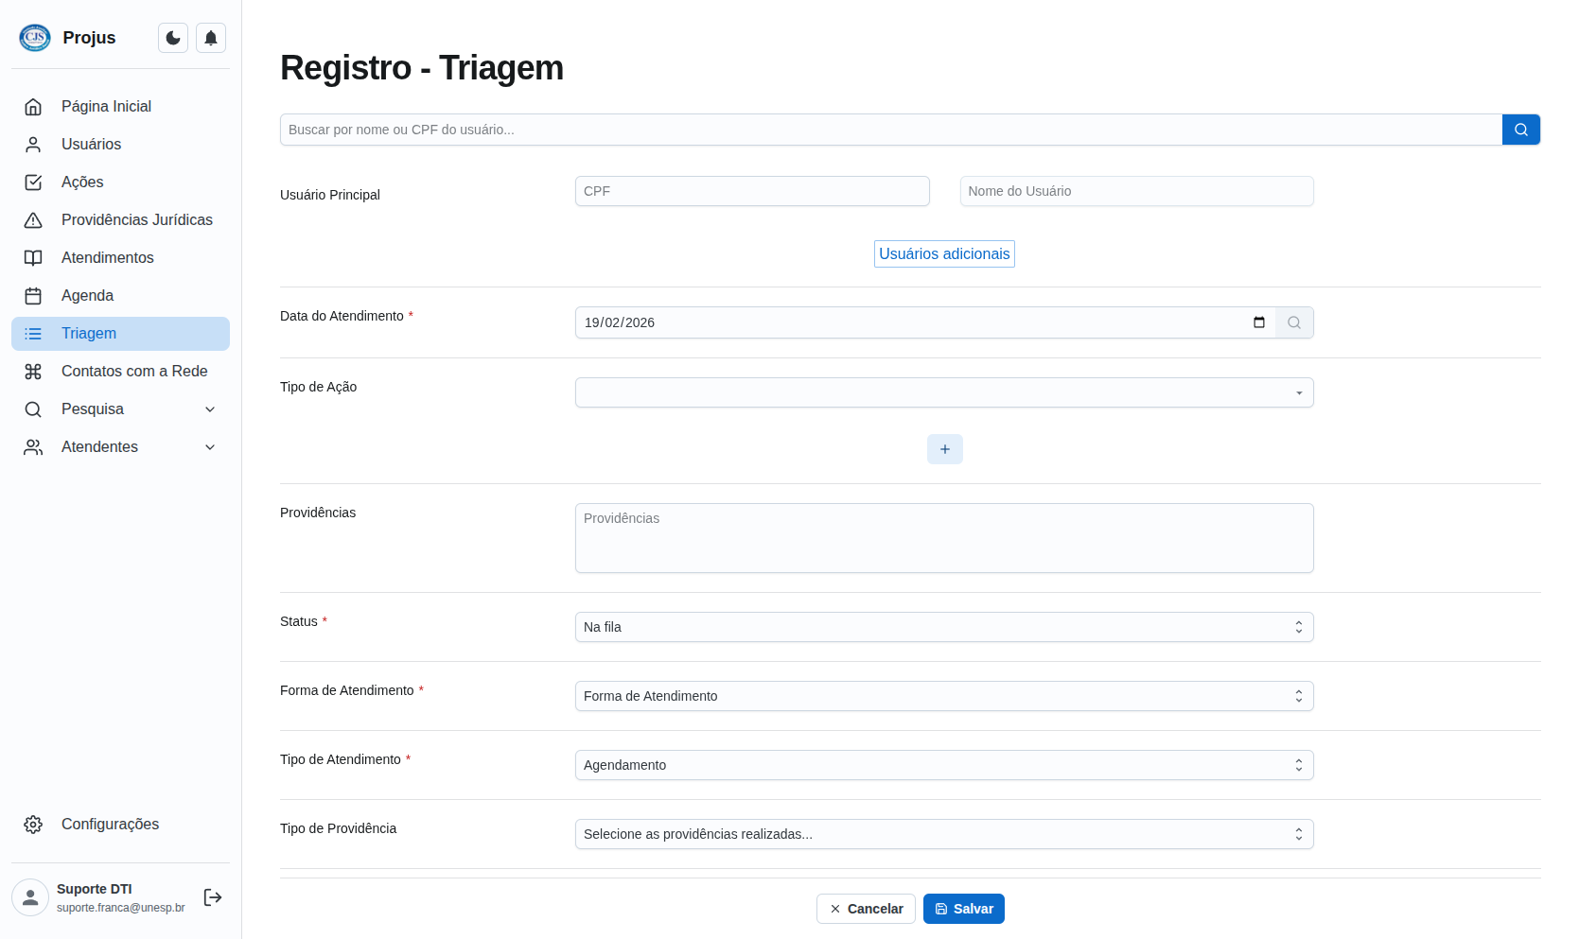1579x939 pixels.
Task: Click into the CPF input field
Action: 751,191
